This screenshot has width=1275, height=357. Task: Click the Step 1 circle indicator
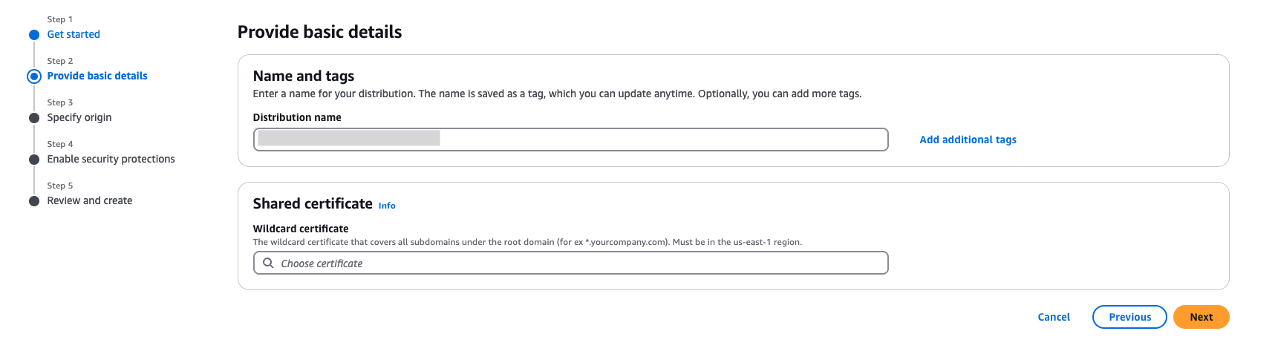tap(34, 35)
